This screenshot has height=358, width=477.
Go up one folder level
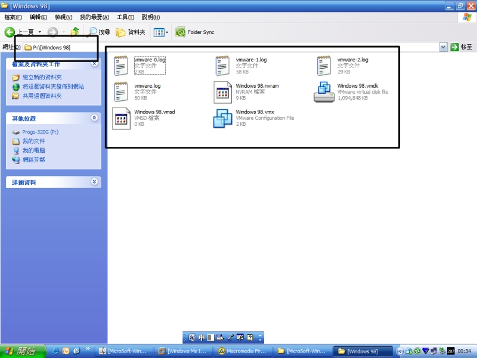[x=75, y=32]
